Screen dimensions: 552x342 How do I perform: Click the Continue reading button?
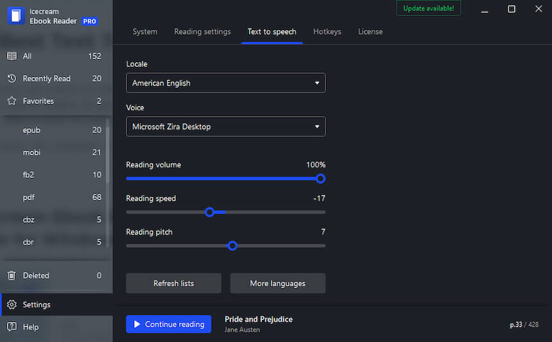(169, 324)
